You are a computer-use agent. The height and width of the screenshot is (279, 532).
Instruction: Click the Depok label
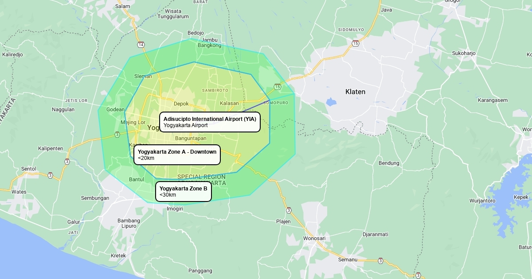(x=181, y=104)
